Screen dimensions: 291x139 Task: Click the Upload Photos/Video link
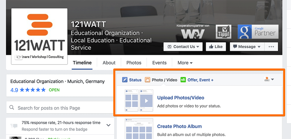181,98
